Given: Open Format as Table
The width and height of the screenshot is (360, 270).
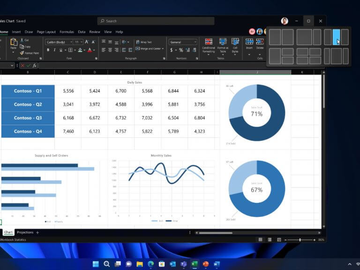Looking at the screenshot, I should tap(223, 47).
